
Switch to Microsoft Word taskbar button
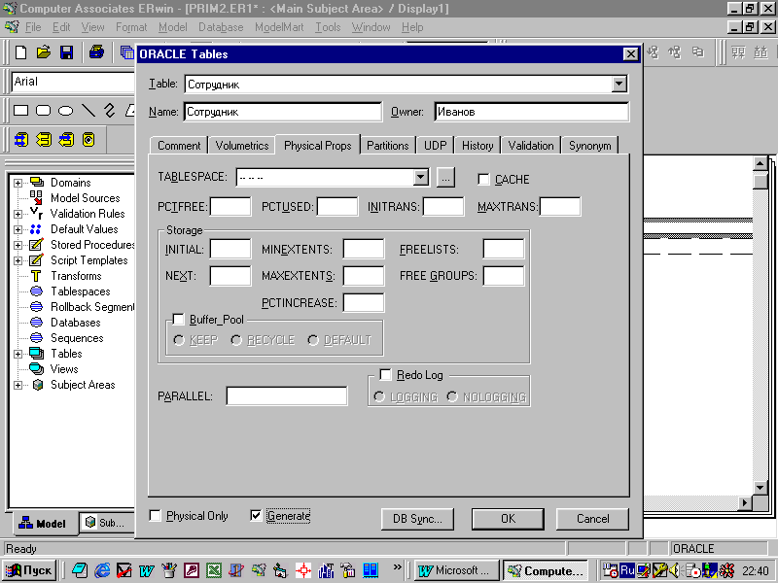pyautogui.click(x=456, y=570)
